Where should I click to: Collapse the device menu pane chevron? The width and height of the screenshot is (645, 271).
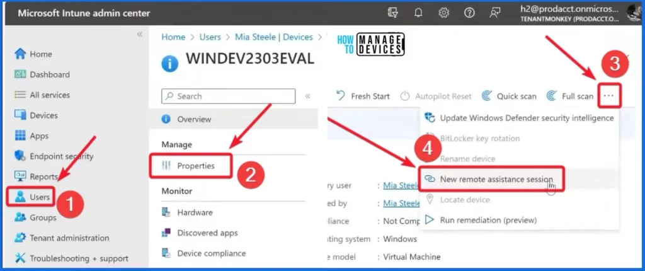click(x=307, y=96)
